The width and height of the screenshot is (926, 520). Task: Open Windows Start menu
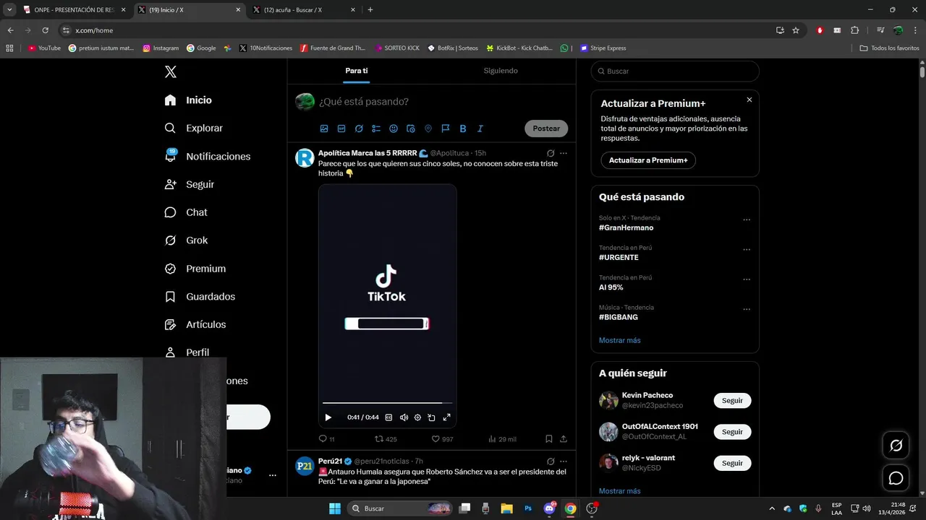[335, 508]
